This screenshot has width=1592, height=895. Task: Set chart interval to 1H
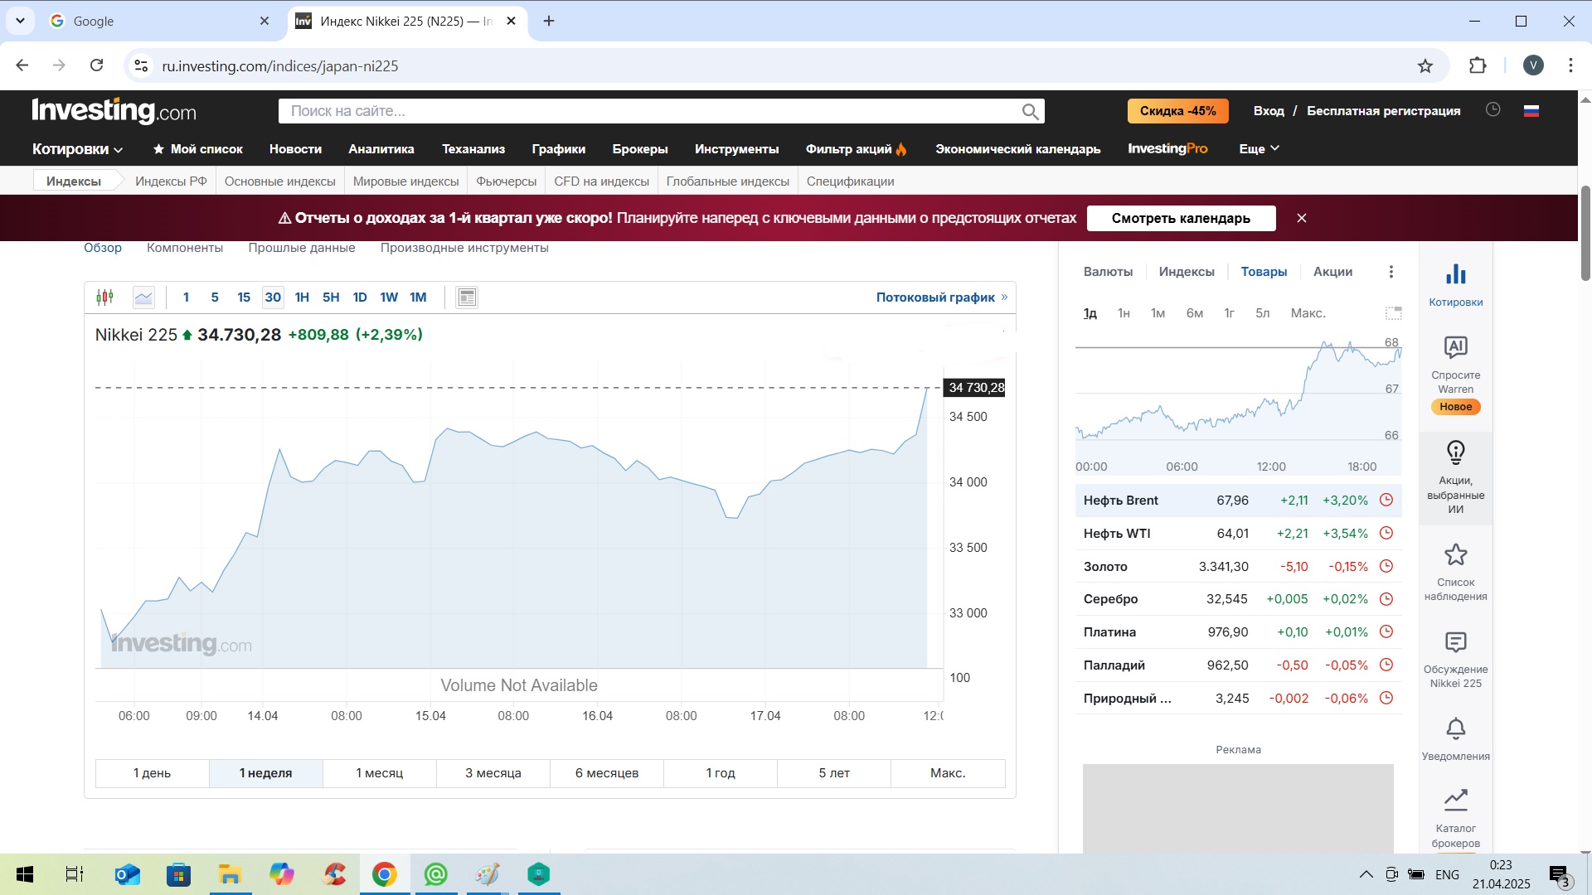click(x=302, y=297)
